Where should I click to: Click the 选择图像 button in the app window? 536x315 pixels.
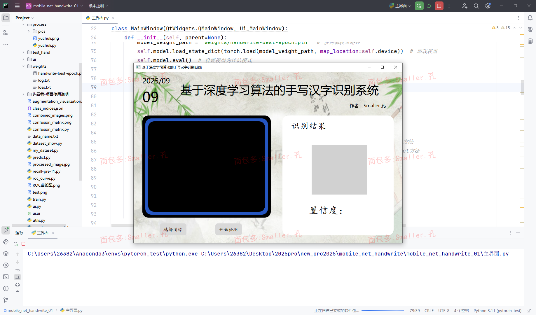click(173, 229)
